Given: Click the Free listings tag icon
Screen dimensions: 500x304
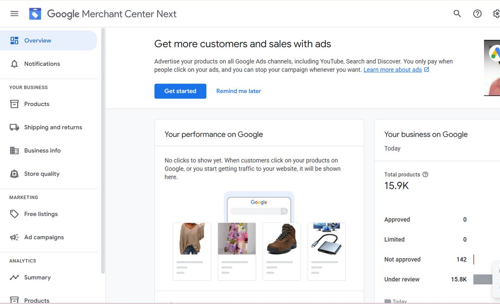Looking at the screenshot, I should (x=14, y=214).
